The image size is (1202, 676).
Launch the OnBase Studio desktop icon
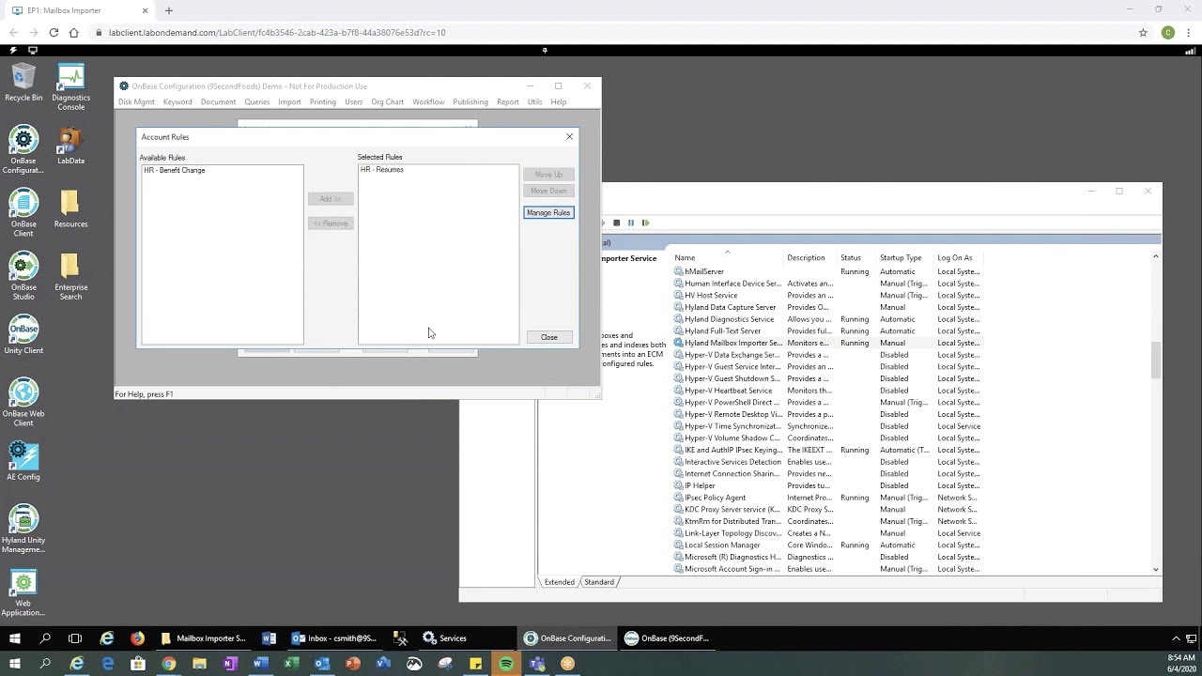[x=23, y=276]
